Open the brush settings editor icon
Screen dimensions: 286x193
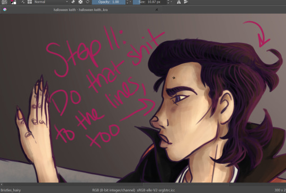pyautogui.click(x=23, y=2)
